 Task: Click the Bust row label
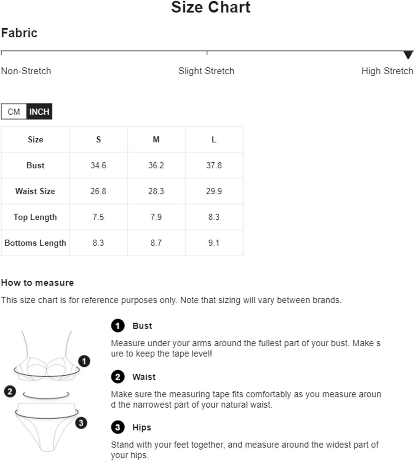click(x=35, y=165)
